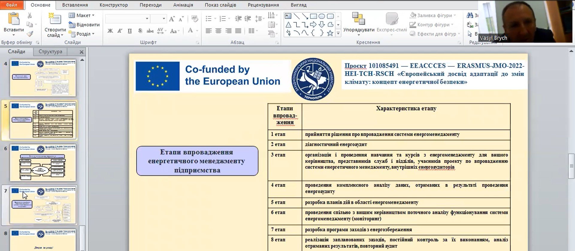The image size is (575, 251).
Task: Toggle italic К formatting
Action: pyautogui.click(x=120, y=31)
